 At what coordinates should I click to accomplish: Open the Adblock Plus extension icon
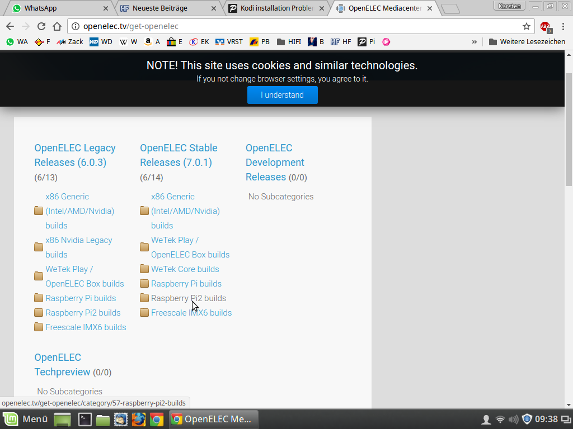pos(545,26)
